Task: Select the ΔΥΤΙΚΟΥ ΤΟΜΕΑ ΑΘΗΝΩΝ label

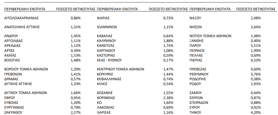Action: pos(26,93)
